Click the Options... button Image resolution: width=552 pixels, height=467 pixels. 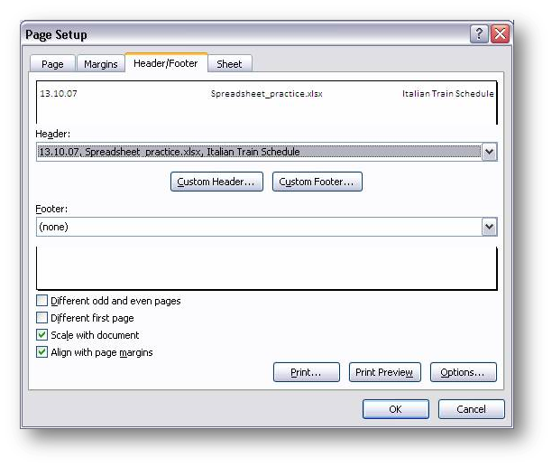(463, 372)
